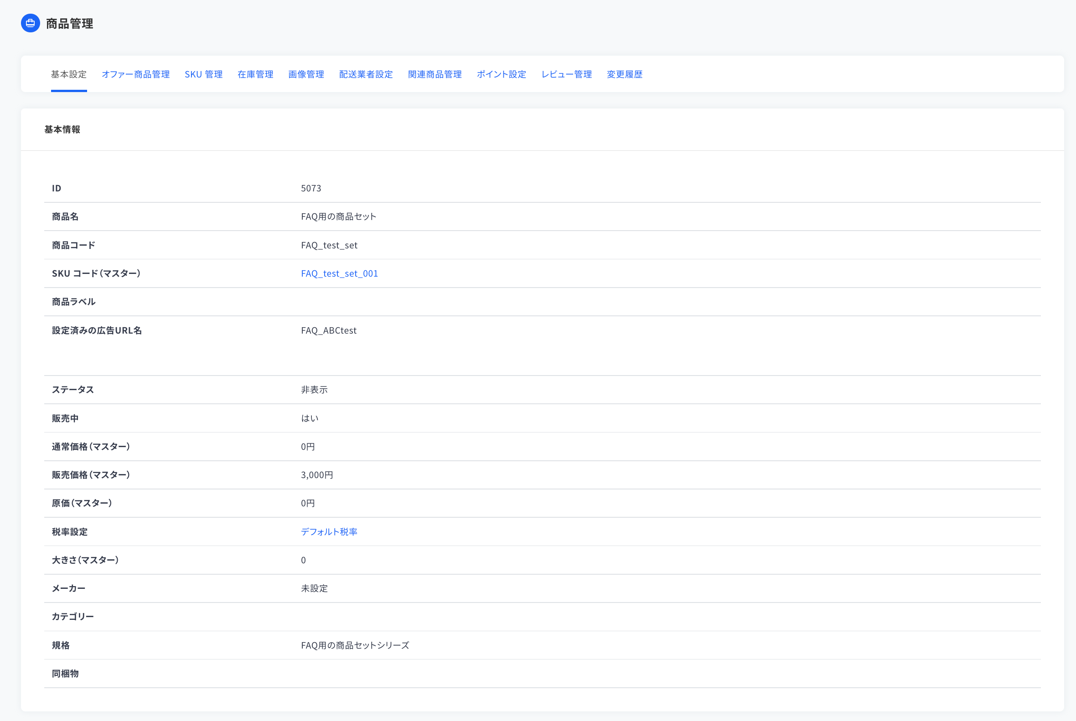Click the 原価(マスター) value 0円
This screenshot has width=1076, height=721.
point(308,503)
